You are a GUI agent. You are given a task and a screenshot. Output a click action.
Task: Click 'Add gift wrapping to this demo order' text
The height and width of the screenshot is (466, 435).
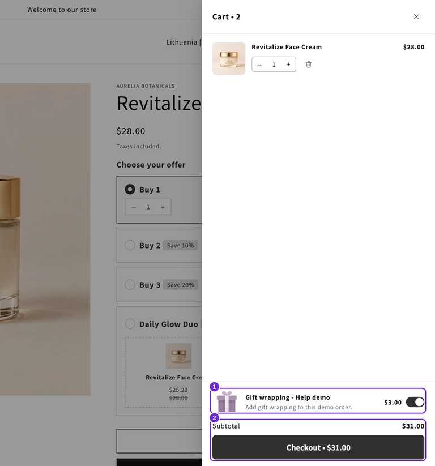coord(298,407)
